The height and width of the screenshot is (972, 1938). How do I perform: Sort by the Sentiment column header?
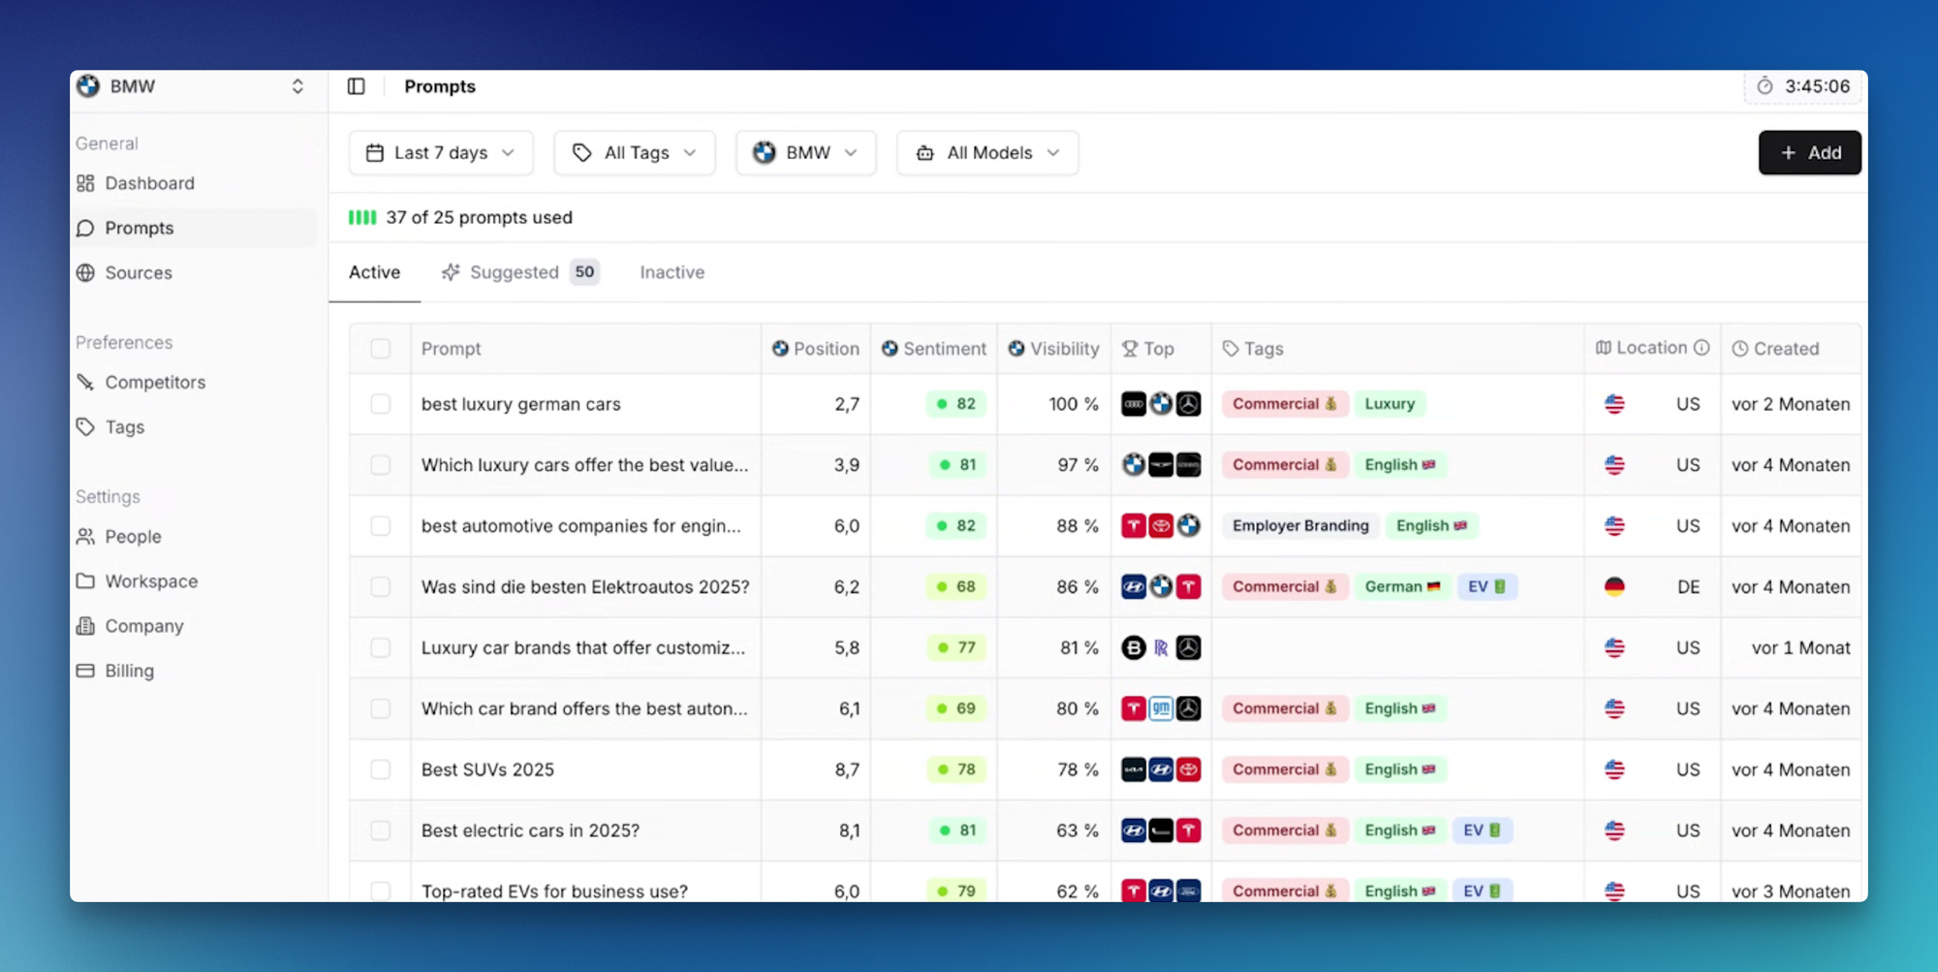(x=934, y=349)
